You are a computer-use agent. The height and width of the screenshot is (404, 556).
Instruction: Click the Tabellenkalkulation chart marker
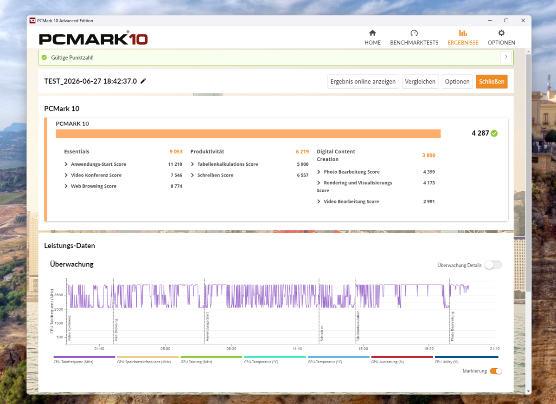[x=358, y=326]
